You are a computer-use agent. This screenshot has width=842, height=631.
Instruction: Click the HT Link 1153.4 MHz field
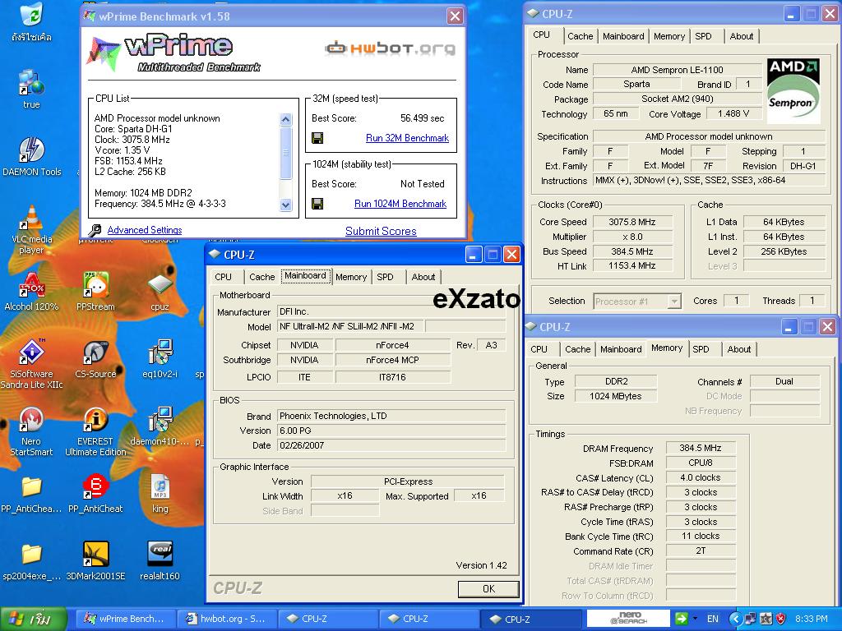point(632,266)
